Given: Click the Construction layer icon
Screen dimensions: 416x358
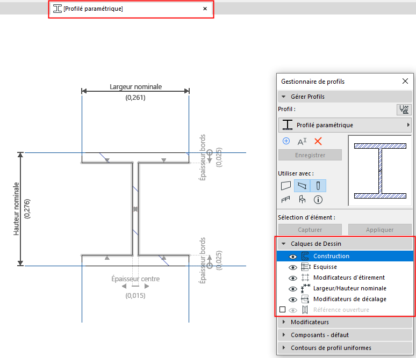Looking at the screenshot, I should [305, 256].
